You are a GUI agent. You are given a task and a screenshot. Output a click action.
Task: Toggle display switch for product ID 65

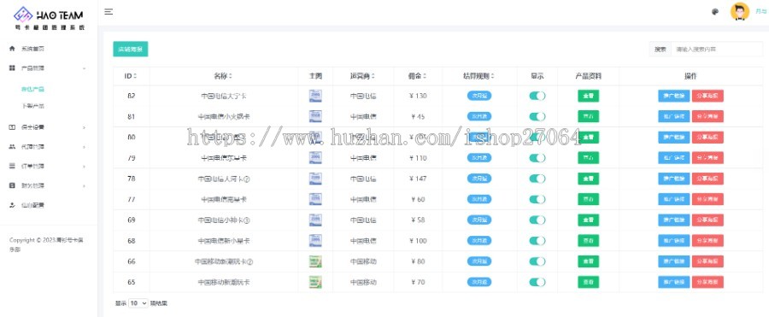[x=537, y=282]
